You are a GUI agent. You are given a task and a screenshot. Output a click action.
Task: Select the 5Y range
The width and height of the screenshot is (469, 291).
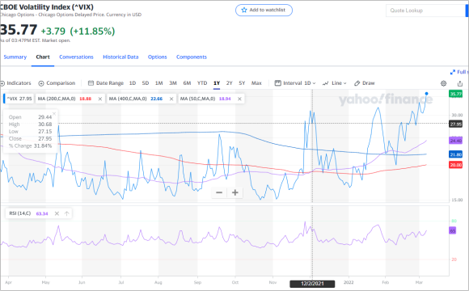242,83
